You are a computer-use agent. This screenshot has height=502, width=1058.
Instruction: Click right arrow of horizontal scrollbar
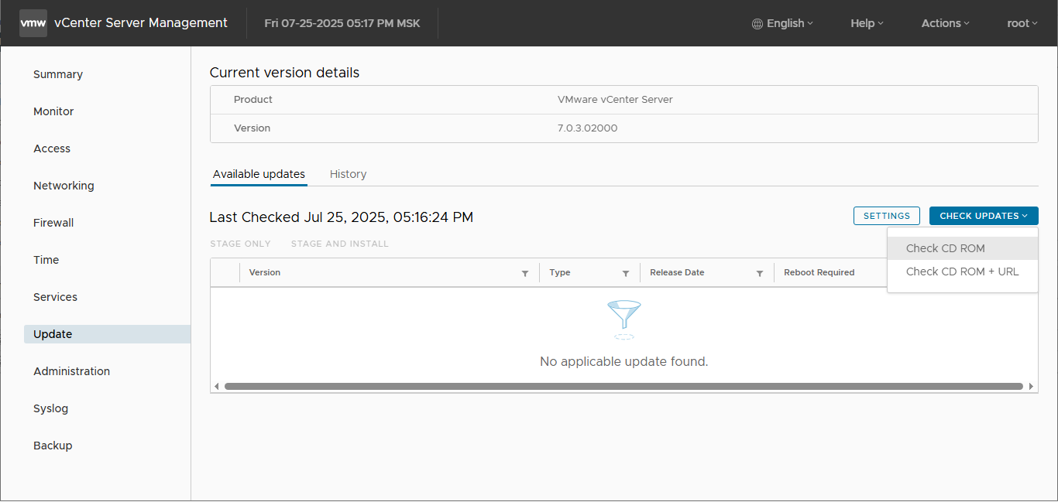1032,386
